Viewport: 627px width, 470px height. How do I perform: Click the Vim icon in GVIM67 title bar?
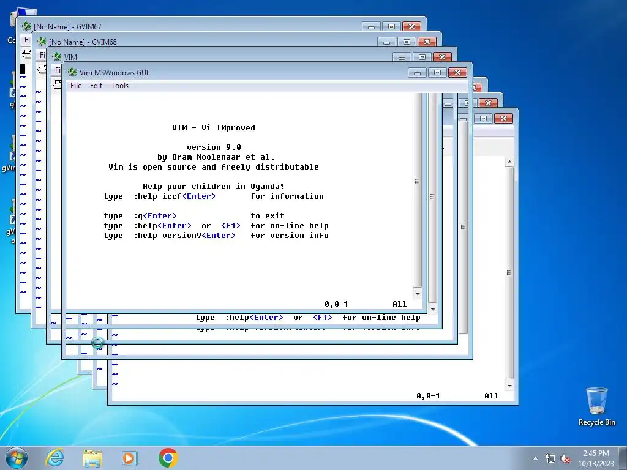[x=26, y=26]
